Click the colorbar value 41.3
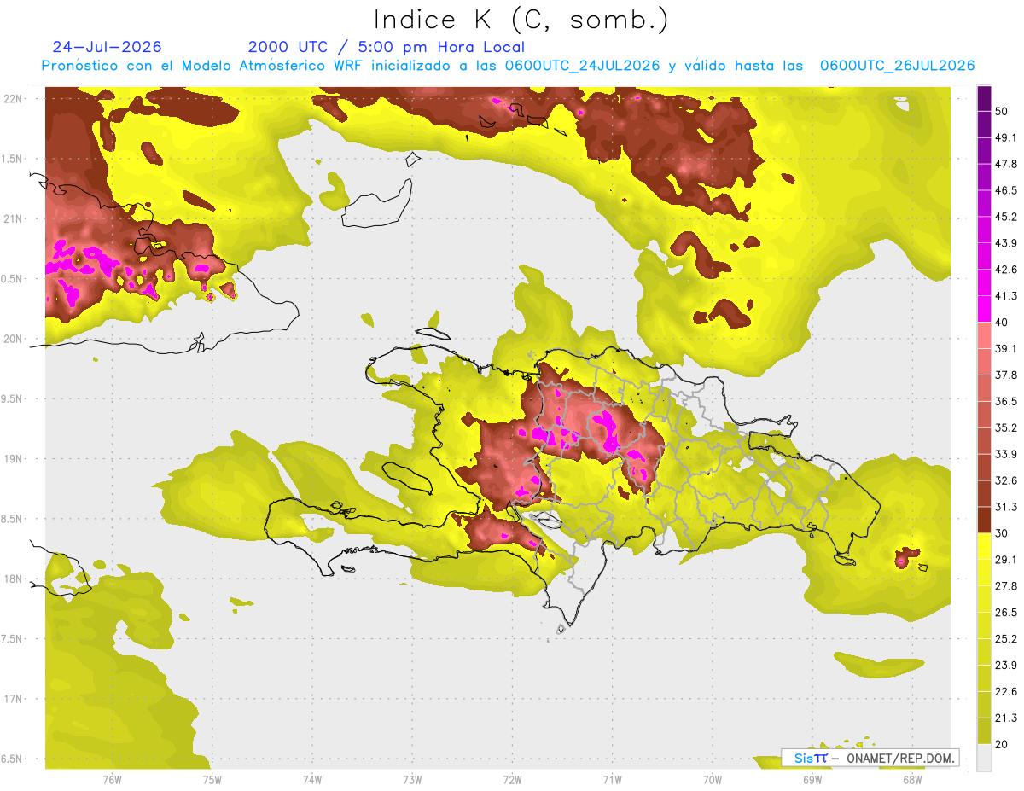 point(1006,296)
